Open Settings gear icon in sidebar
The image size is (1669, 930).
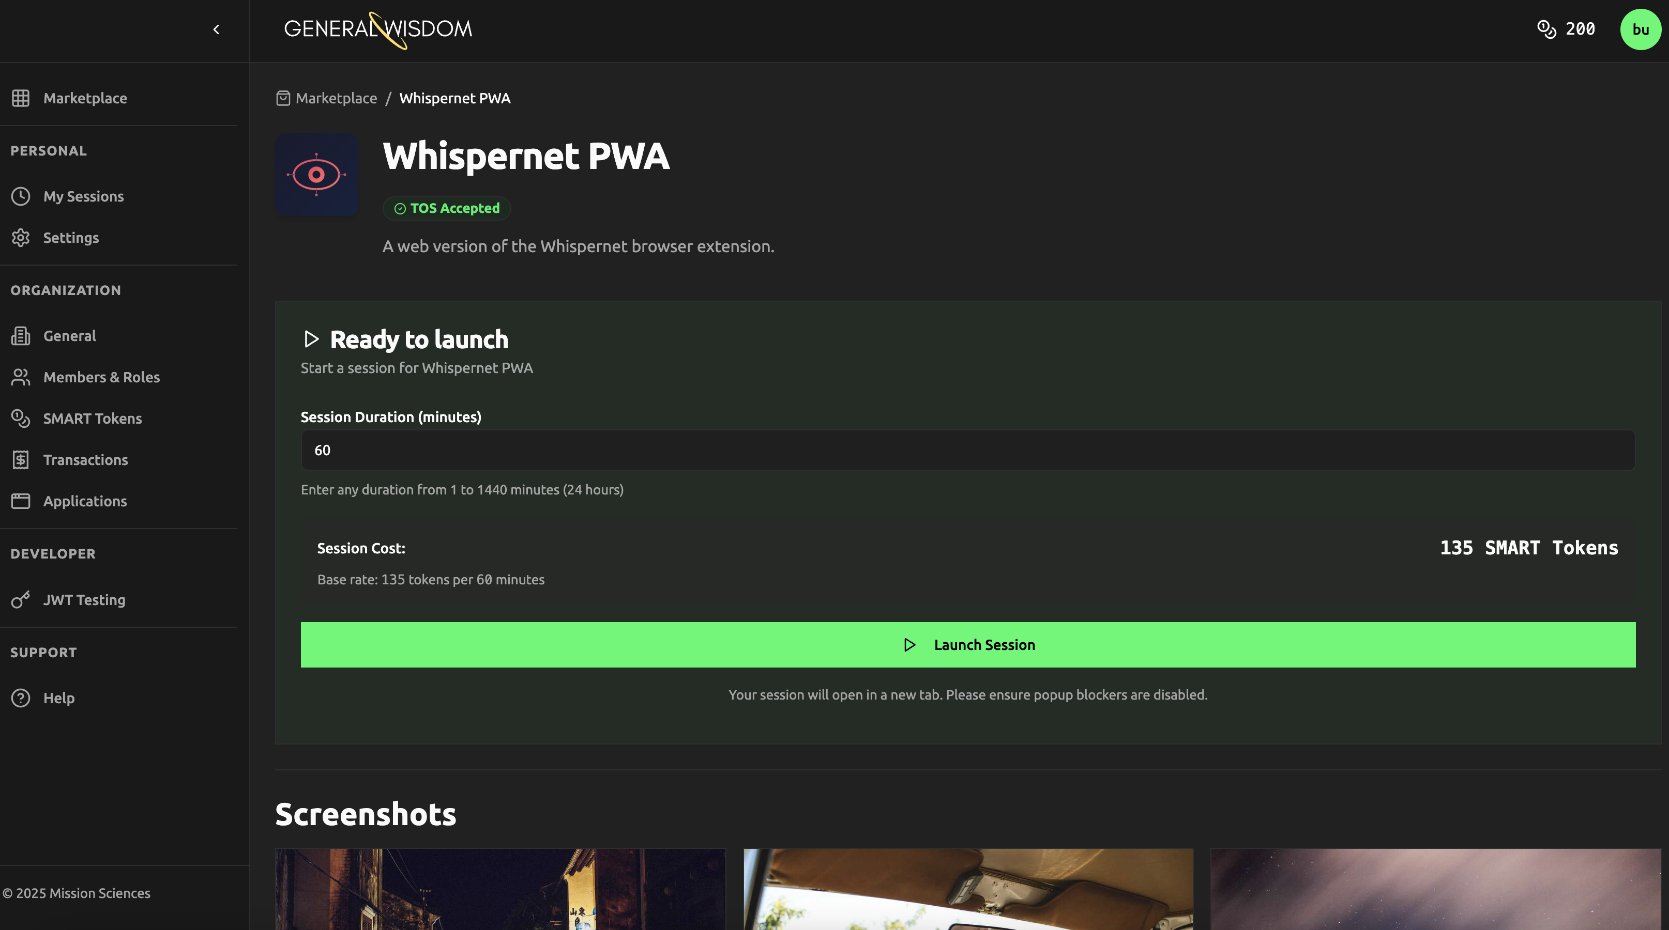tap(21, 238)
